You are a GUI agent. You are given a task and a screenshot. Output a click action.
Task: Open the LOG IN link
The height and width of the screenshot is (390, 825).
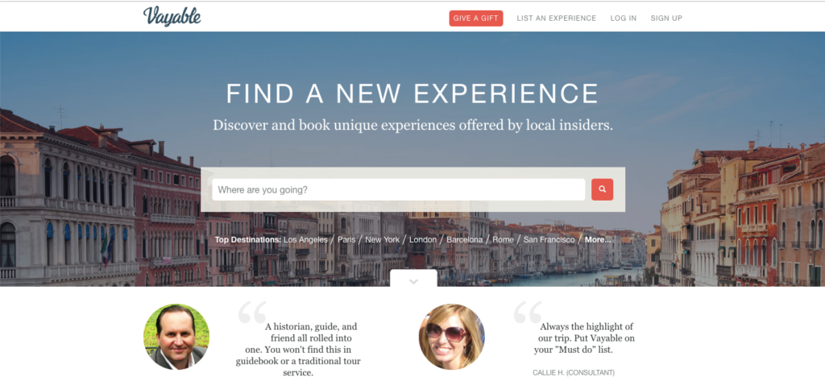623,18
